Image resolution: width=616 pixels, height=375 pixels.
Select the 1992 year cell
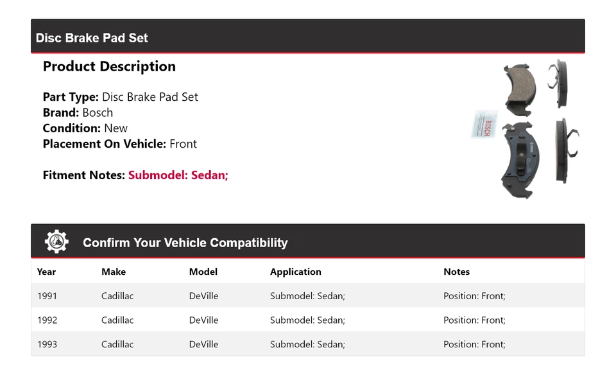(47, 320)
